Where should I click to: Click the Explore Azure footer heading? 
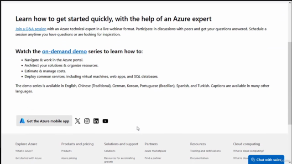26,144
